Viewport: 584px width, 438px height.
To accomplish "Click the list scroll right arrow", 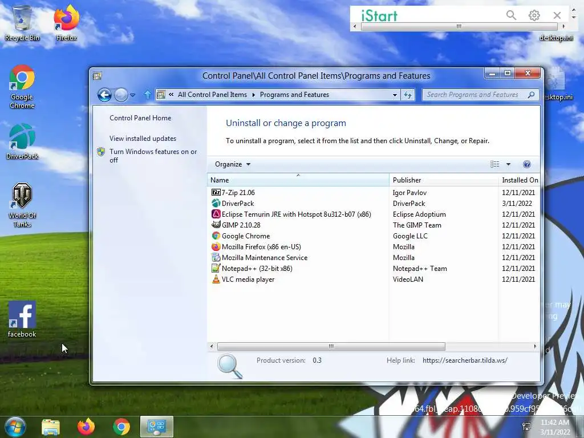I will [535, 346].
